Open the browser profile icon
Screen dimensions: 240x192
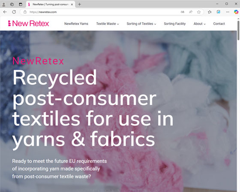tap(4, 4)
